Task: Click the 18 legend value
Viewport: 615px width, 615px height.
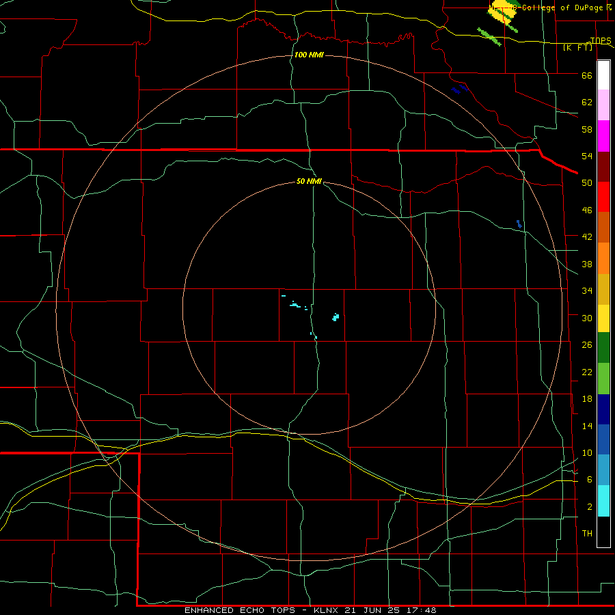Action: pos(587,399)
